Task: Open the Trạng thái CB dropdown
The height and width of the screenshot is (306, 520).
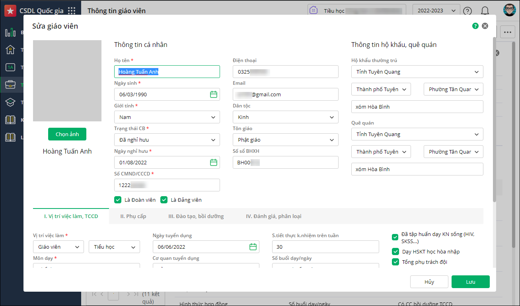Action: 167,140
